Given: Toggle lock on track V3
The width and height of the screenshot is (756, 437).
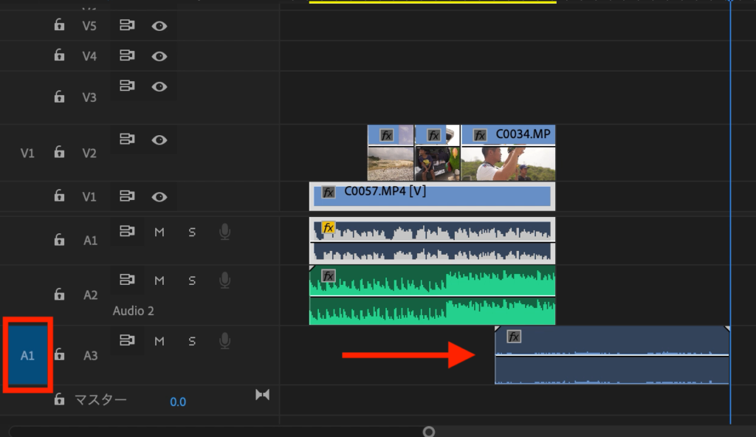Looking at the screenshot, I should point(59,97).
